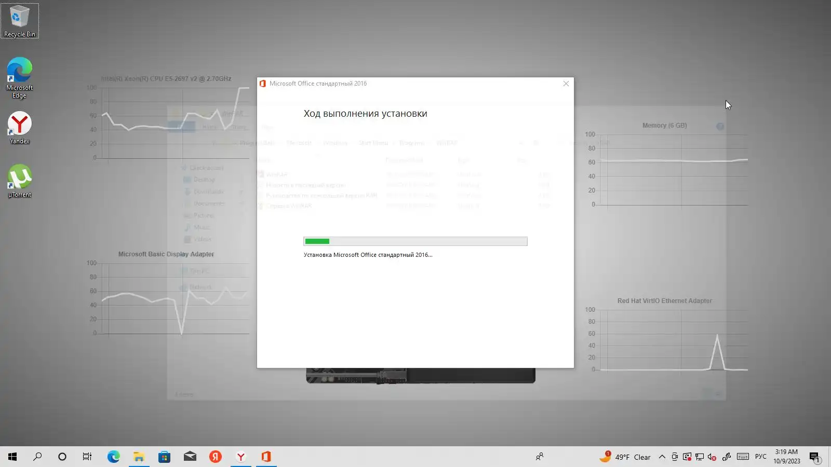Open Microsoft Store from the taskbar
Image resolution: width=831 pixels, height=467 pixels.
tap(164, 457)
